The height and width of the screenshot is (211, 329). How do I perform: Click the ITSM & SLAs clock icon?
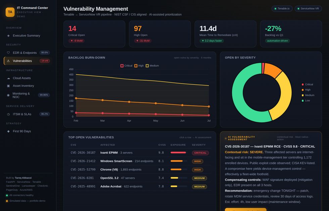pyautogui.click(x=8, y=114)
